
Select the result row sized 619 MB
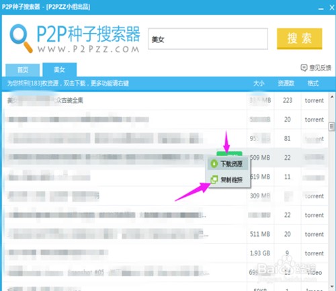(165, 177)
